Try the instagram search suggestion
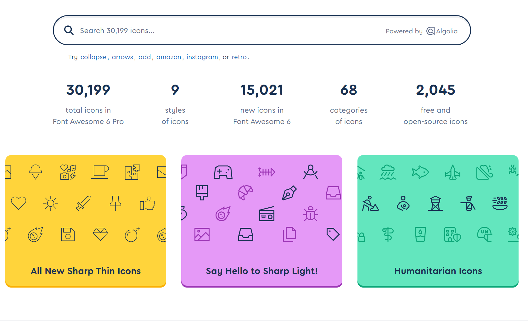The image size is (528, 325). tap(202, 57)
